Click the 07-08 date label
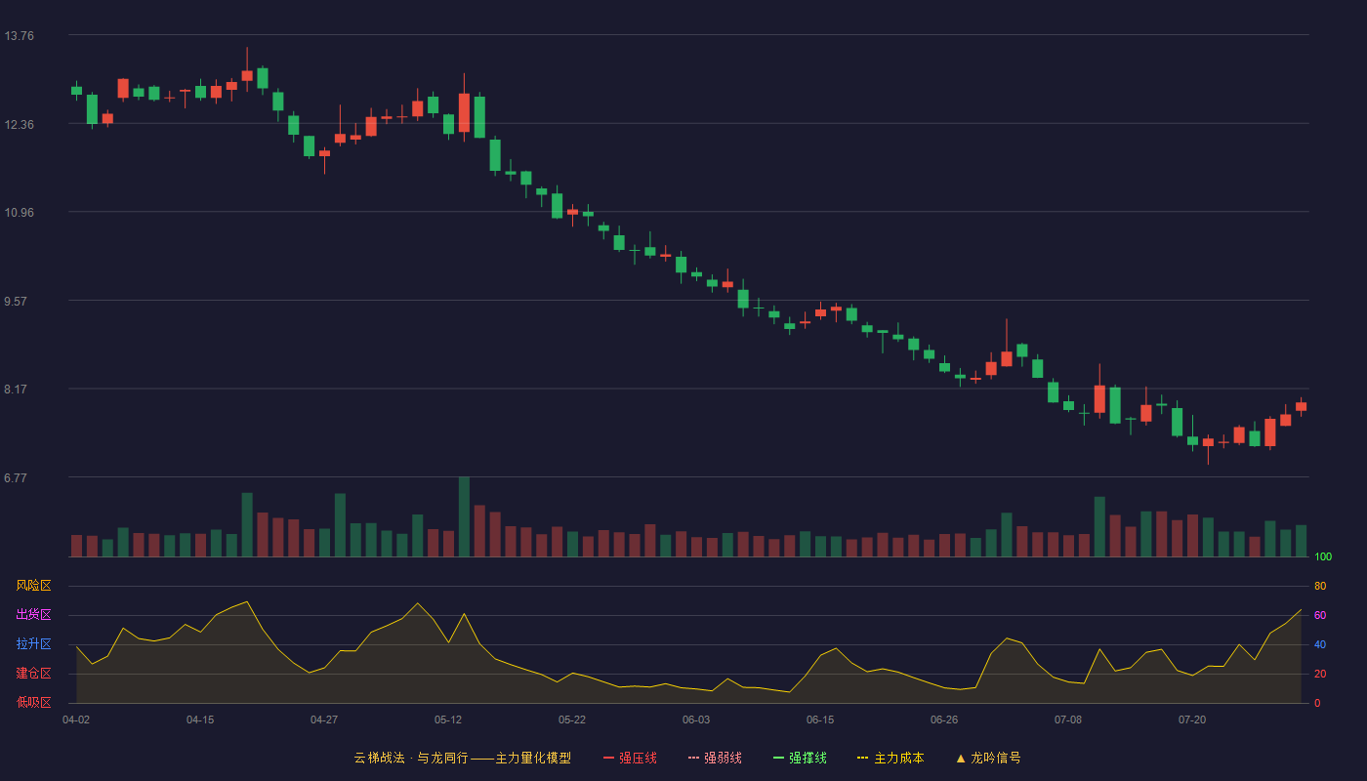This screenshot has height=781, width=1367. [1068, 719]
